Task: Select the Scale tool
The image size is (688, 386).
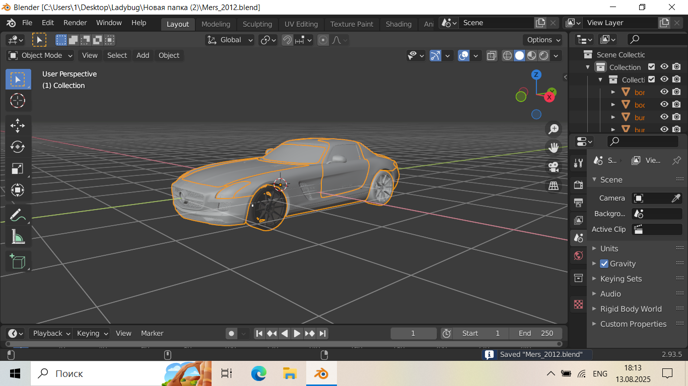Action: 18,168
